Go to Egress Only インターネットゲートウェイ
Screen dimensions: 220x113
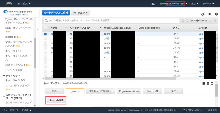tap(19, 21)
